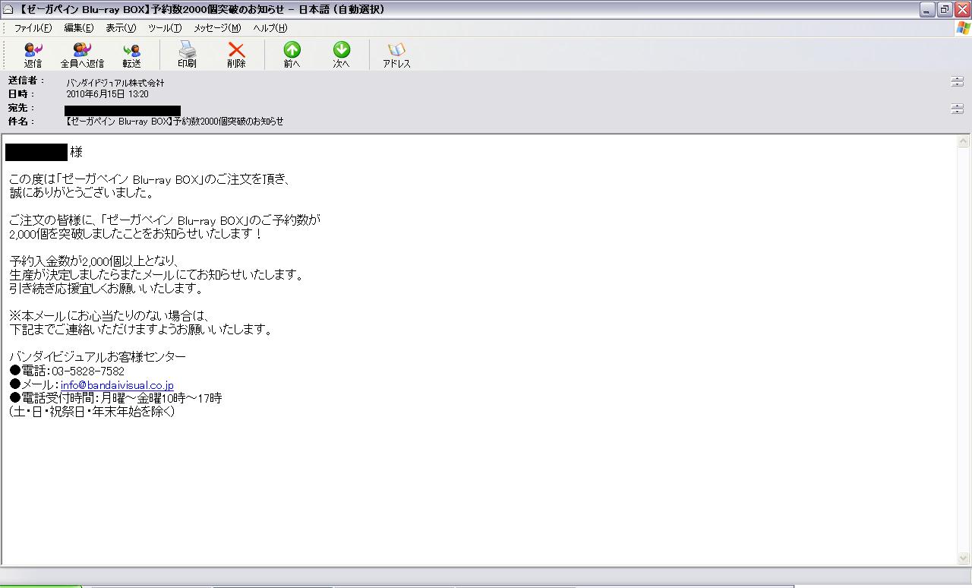Screen dimensions: 972x588
Task: Click sender name バンダイビジュアル株式会社
Action: tap(115, 82)
